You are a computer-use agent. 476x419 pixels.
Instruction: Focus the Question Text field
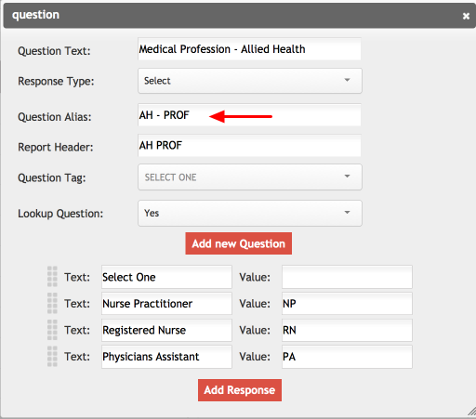coord(249,49)
